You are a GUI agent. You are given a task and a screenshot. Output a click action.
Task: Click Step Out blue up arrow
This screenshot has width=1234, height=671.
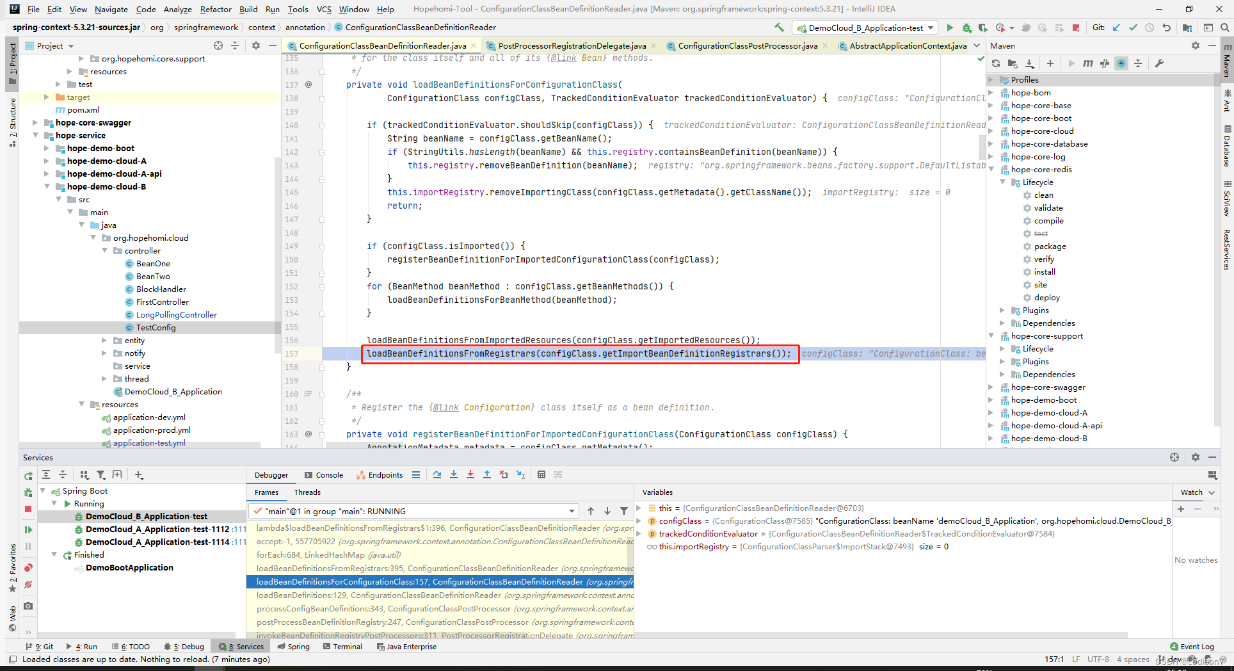(x=487, y=474)
